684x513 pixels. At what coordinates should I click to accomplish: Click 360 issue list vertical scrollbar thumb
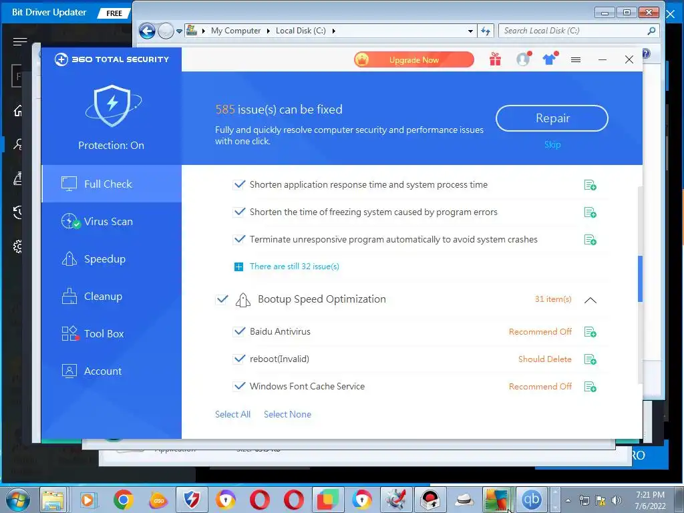point(640,279)
